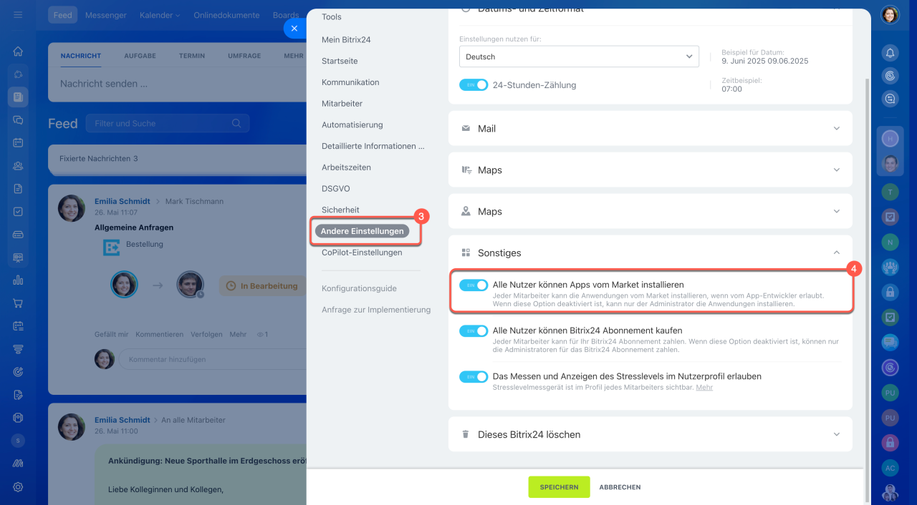
Task: Select Automatisierung in settings menu
Action: tap(352, 124)
